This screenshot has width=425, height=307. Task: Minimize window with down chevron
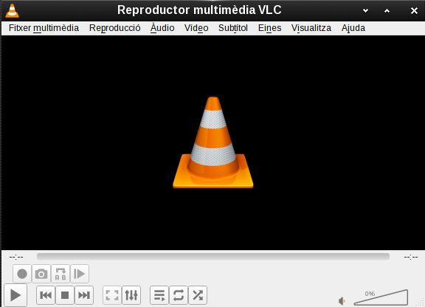365,11
